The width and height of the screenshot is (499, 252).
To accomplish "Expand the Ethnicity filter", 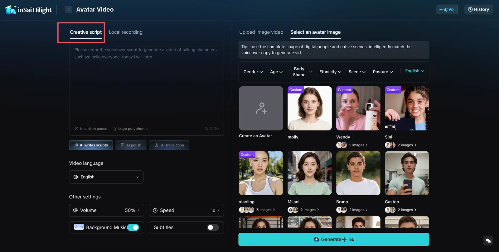I will coord(330,72).
